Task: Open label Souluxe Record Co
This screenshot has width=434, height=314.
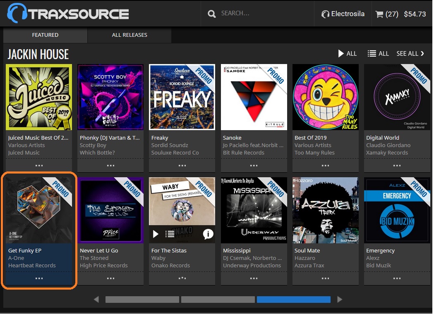Action: tap(175, 152)
